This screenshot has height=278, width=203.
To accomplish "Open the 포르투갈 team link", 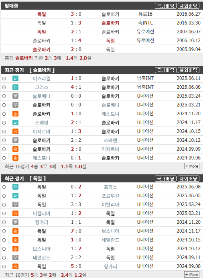I will click(110, 196).
